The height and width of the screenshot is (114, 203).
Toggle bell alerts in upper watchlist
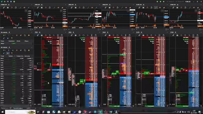(29, 35)
